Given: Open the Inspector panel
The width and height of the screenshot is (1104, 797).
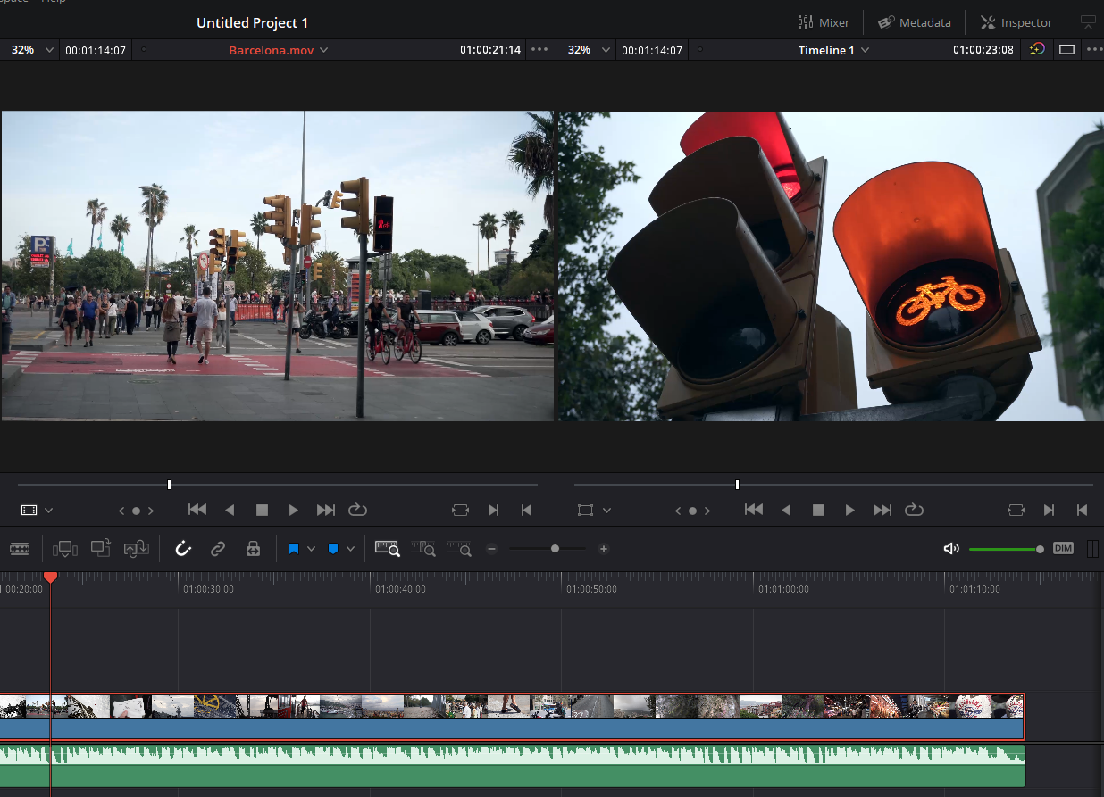Looking at the screenshot, I should [x=1016, y=22].
